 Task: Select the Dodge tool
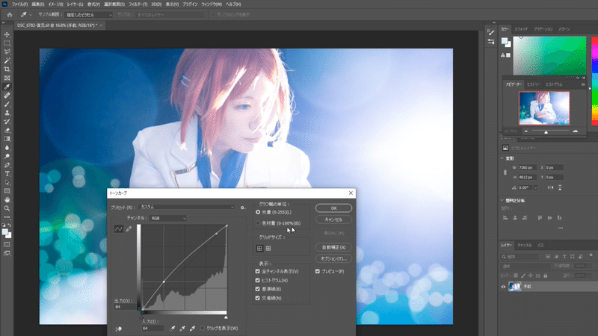point(7,157)
